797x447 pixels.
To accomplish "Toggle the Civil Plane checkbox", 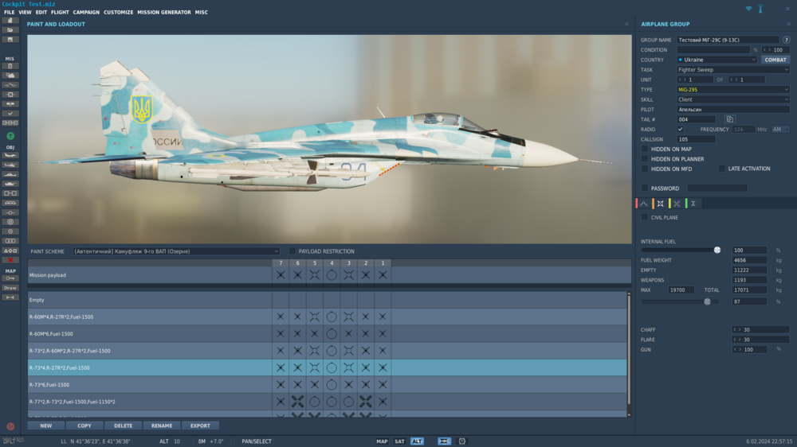I will (645, 218).
